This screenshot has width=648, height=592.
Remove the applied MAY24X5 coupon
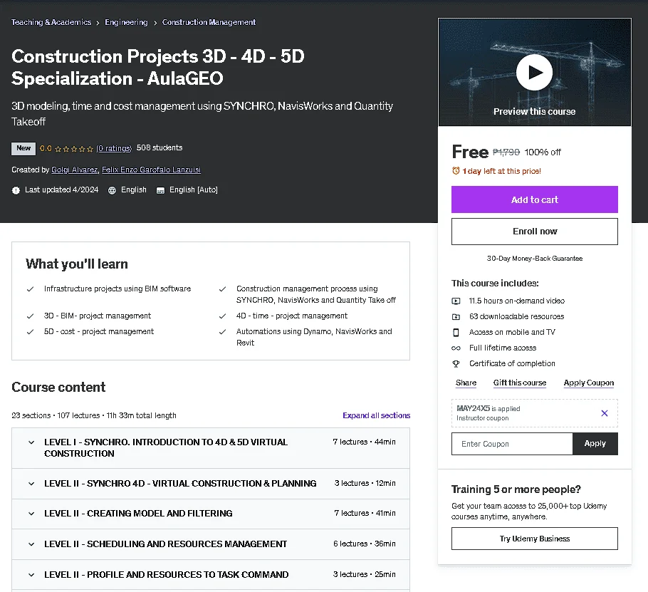604,413
